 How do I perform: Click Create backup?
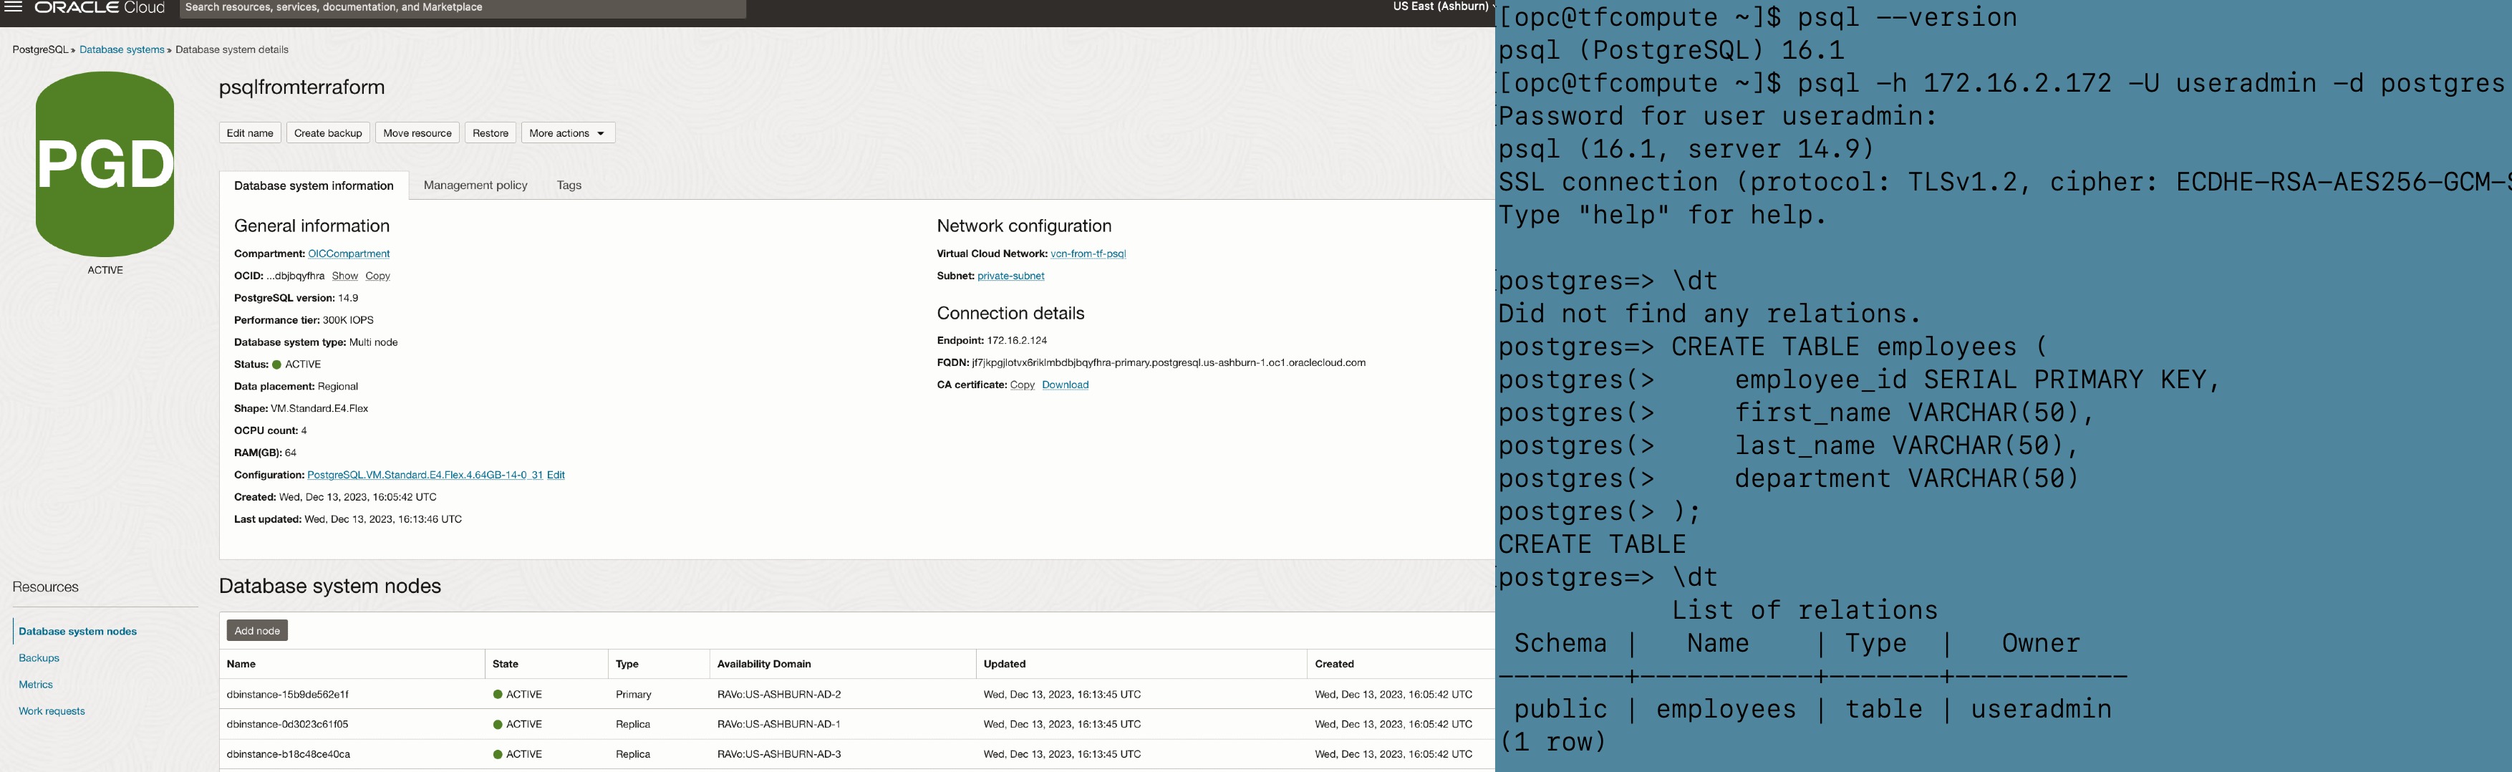point(329,132)
